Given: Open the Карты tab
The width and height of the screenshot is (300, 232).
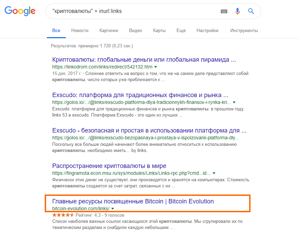Looking at the screenshot, I should (159, 31).
